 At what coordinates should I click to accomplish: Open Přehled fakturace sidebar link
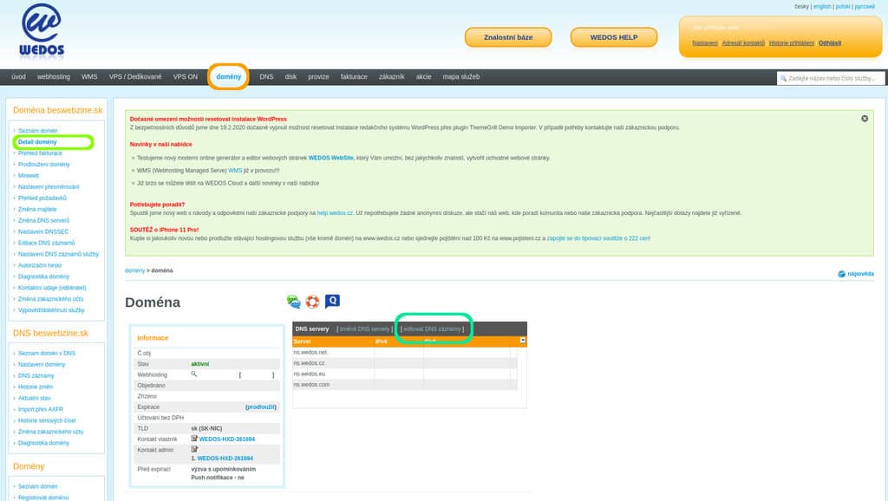(40, 153)
